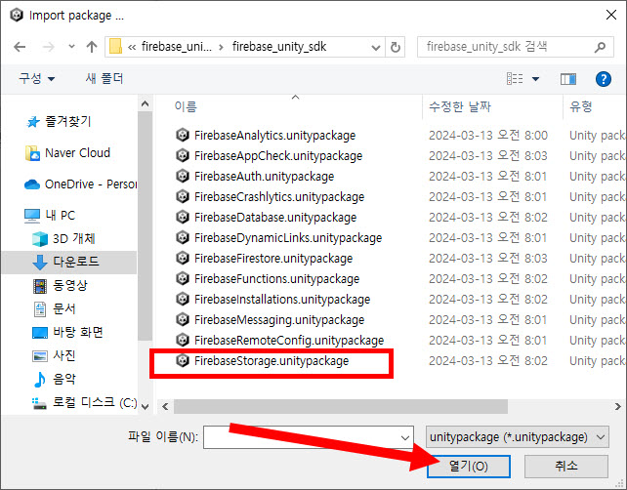This screenshot has width=627, height=490.
Task: Click the 열기(O) button
Action: click(469, 466)
